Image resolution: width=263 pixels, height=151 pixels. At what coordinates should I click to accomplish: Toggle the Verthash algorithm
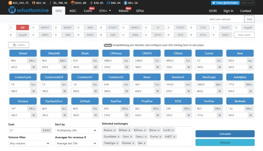(x=240, y=101)
